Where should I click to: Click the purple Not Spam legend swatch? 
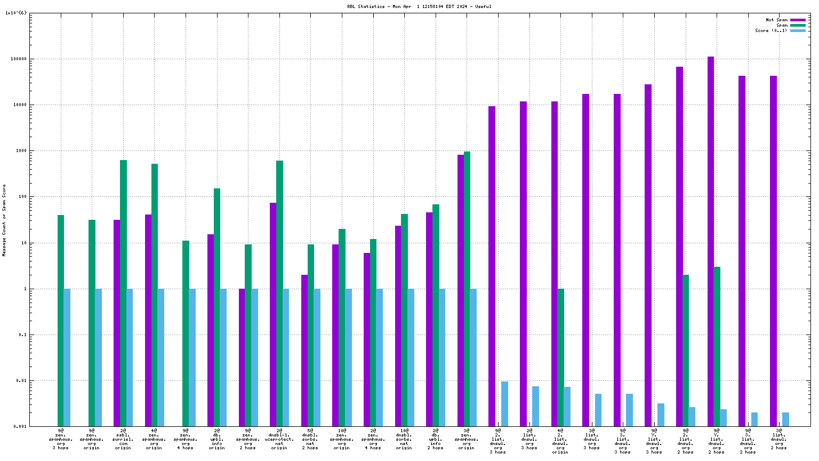coord(798,20)
